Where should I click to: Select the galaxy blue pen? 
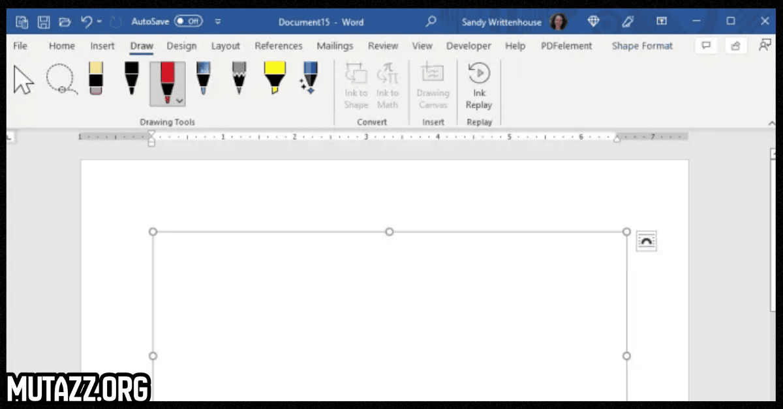click(204, 79)
